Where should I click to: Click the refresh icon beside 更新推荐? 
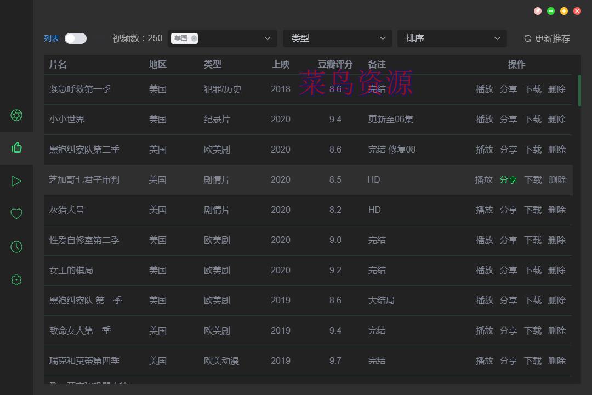[527, 38]
